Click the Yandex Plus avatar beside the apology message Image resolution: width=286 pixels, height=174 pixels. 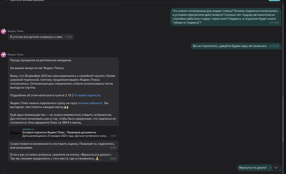4,54
